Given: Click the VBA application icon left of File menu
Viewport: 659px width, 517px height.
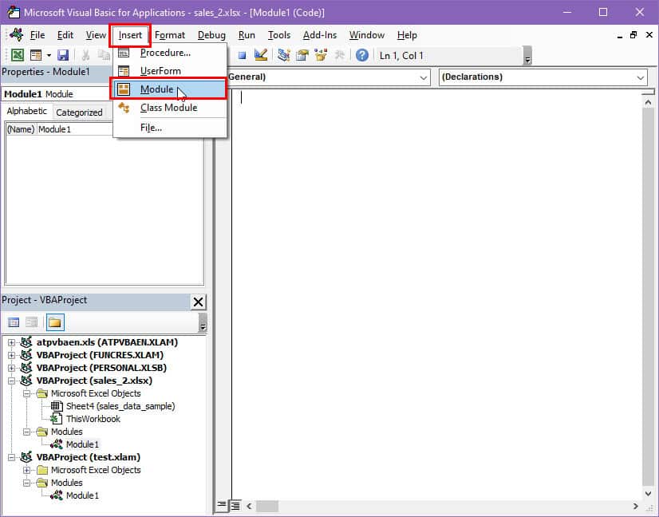Looking at the screenshot, I should (x=17, y=35).
